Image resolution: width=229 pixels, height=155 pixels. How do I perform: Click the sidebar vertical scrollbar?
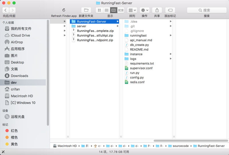pos(48,73)
